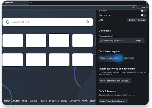Open the ENTERTAINMENT news category
Image resolution: width=152 pixels, height=108 pixels.
[12, 101]
